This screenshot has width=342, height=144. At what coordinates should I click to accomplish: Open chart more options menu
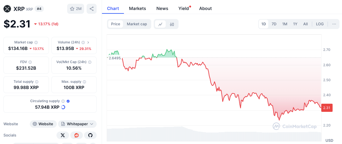[334, 24]
